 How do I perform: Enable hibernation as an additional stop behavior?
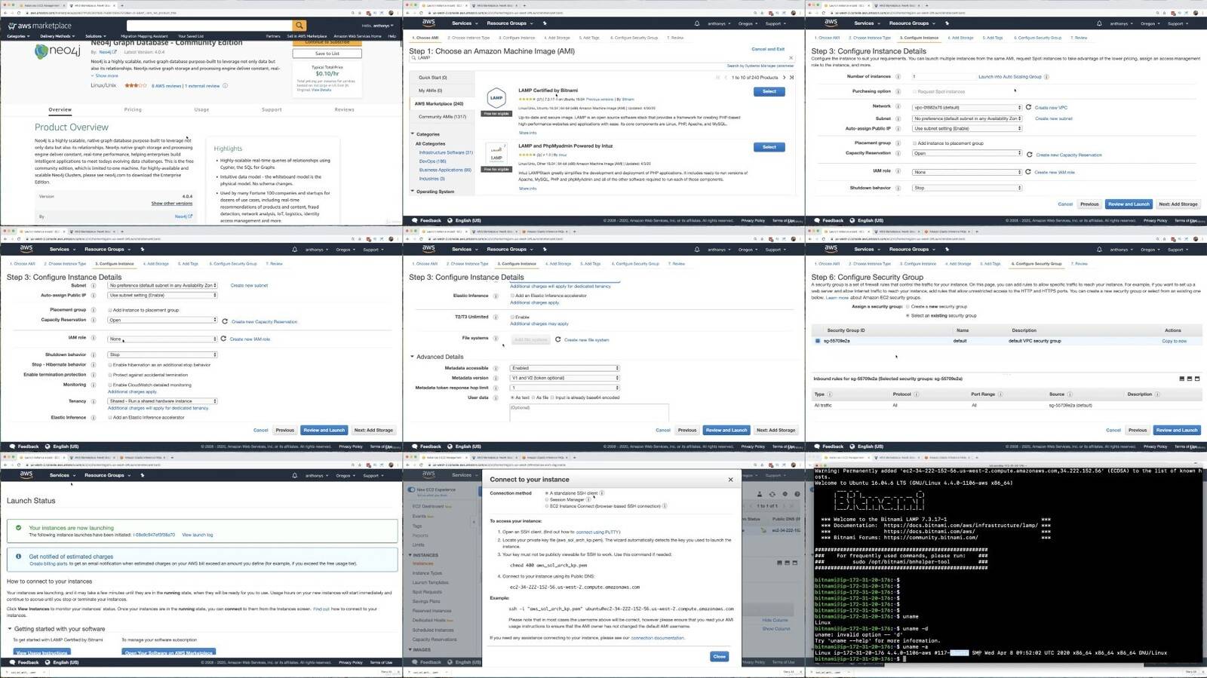pyautogui.click(x=110, y=364)
